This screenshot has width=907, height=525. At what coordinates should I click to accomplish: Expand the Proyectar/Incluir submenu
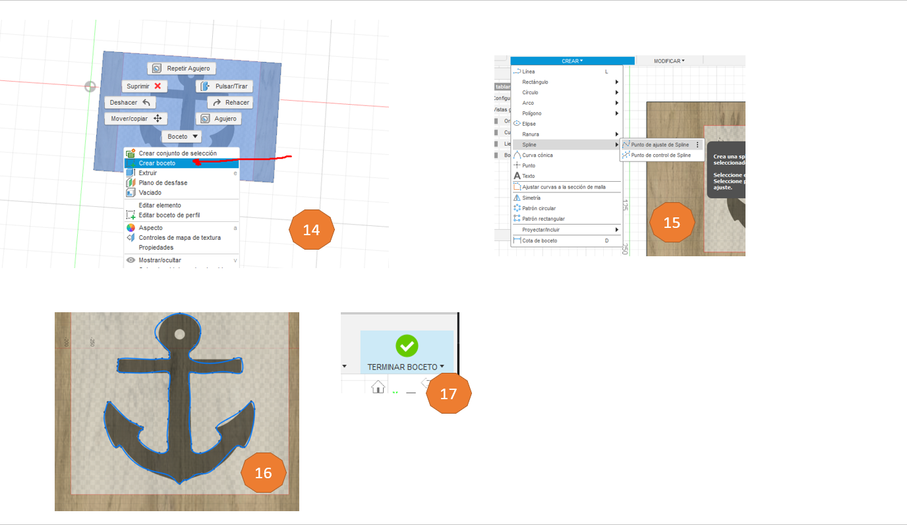(566, 230)
